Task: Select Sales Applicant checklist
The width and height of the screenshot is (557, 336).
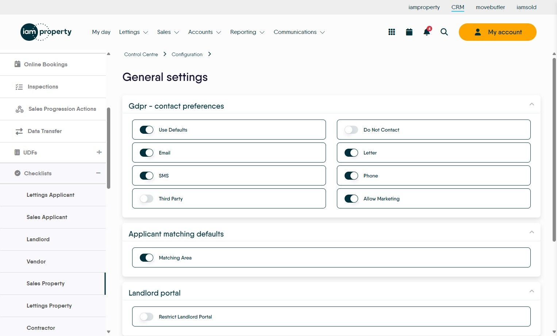Action: [x=47, y=217]
